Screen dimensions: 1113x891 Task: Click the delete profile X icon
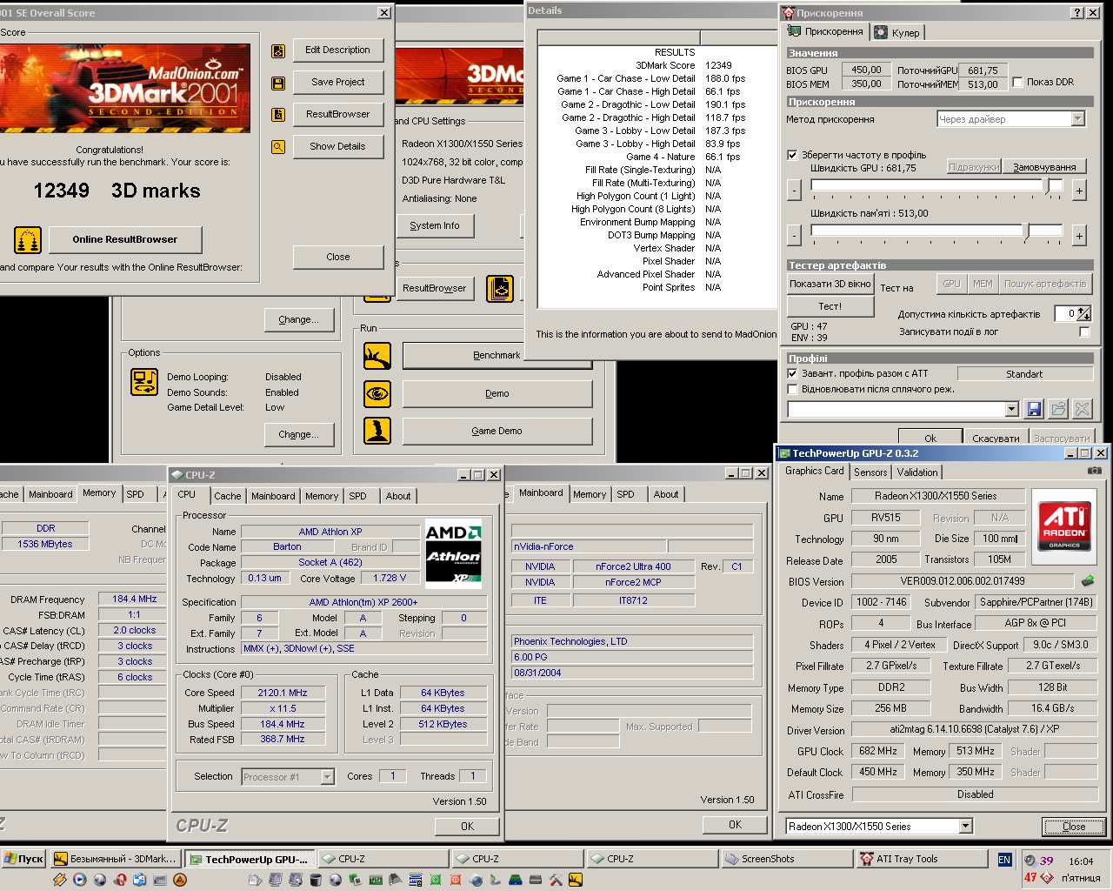(1083, 409)
